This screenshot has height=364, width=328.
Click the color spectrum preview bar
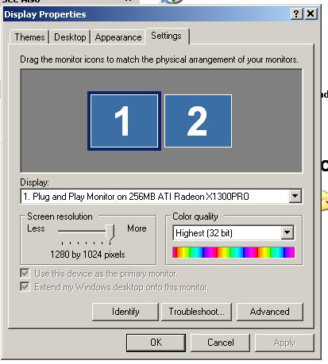pyautogui.click(x=233, y=252)
